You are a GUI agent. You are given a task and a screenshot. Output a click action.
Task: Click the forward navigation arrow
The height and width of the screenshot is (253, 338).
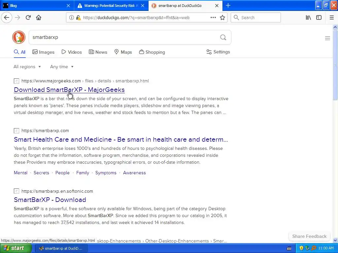(17, 17)
